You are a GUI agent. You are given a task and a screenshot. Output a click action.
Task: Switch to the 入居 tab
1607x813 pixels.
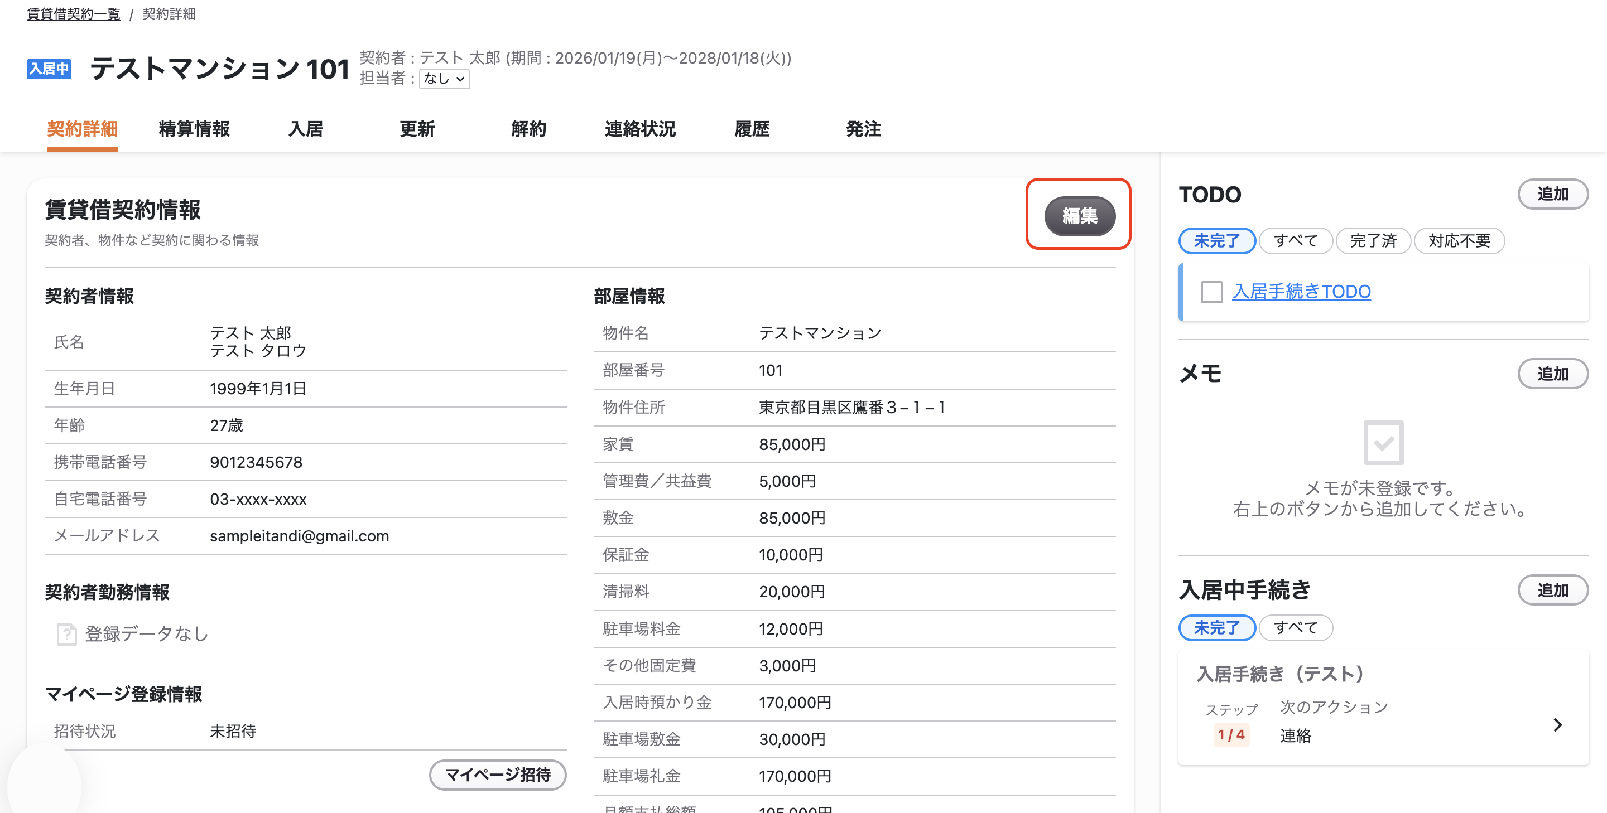coord(306,129)
